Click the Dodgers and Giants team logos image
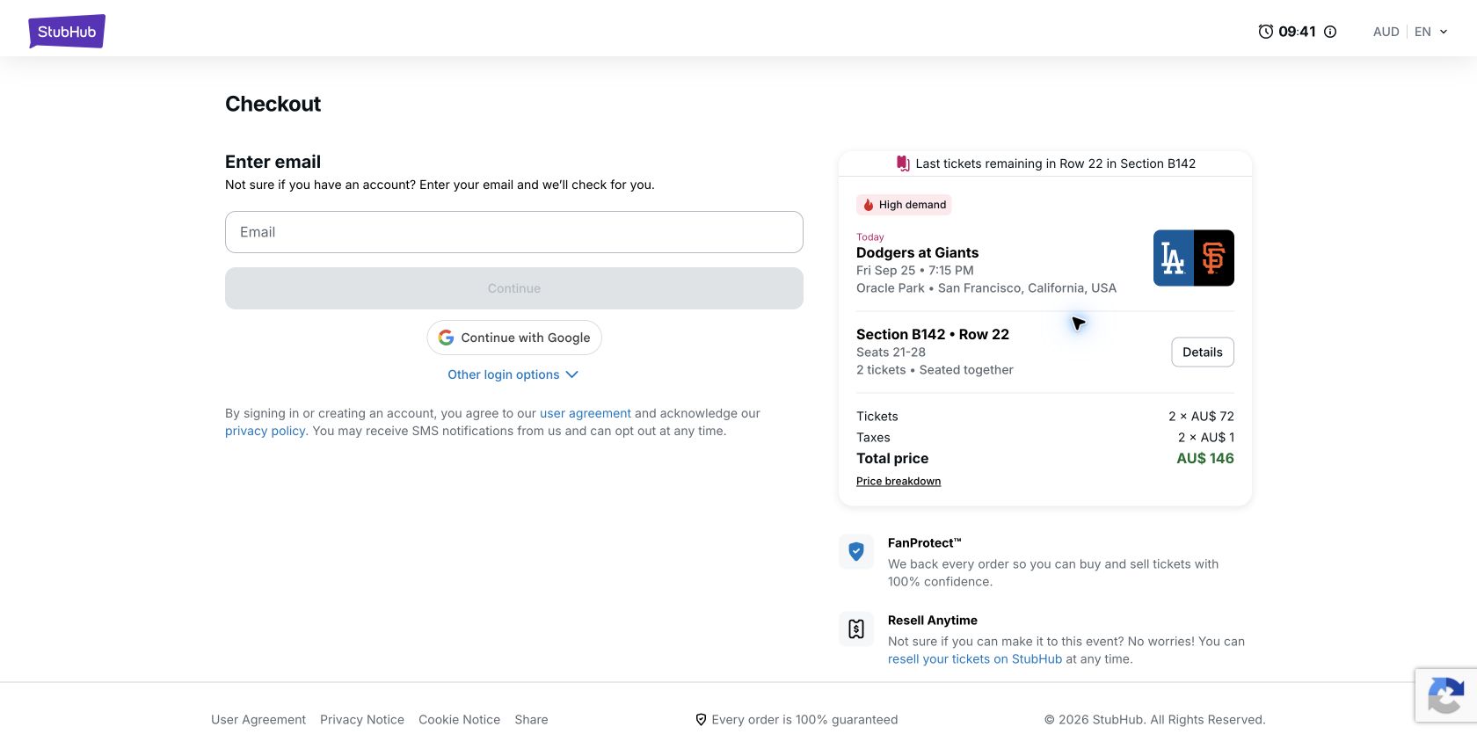 tap(1194, 258)
